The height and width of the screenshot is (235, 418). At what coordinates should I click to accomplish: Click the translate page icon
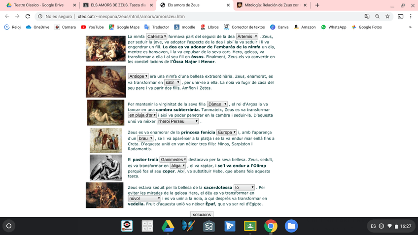[x=367, y=17]
